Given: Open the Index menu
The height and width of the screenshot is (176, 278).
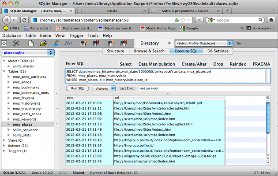Looking at the screenshot, I should (x=45, y=36).
